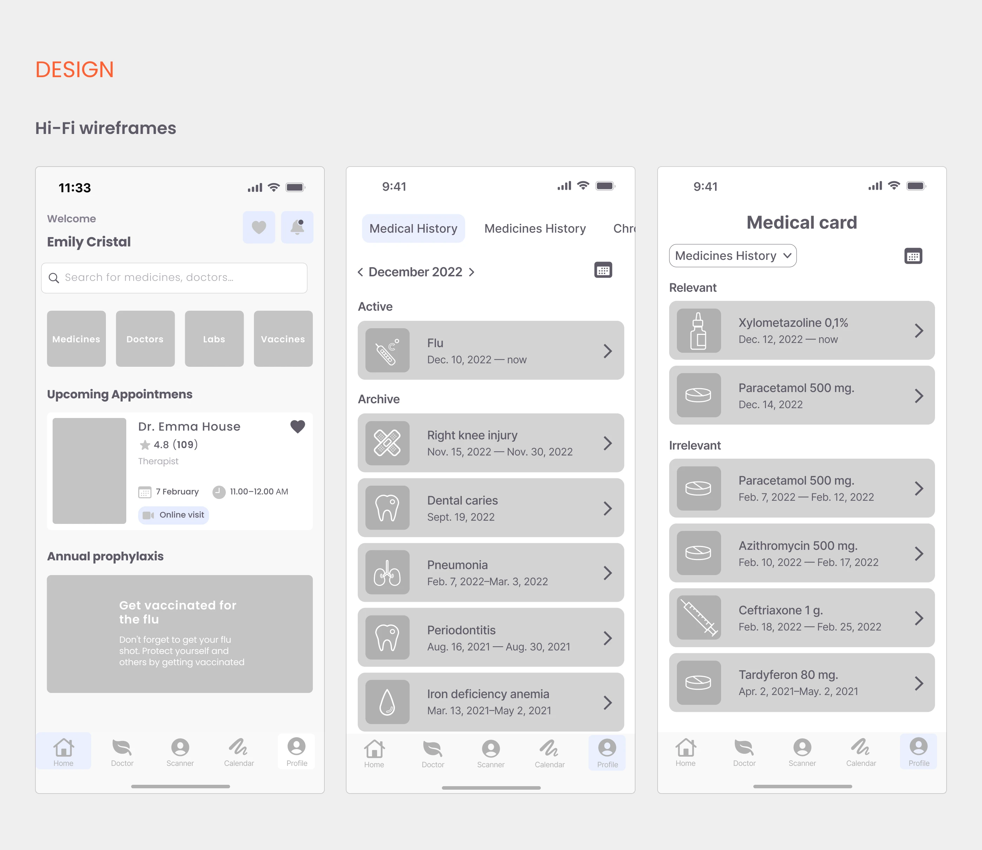Select Scanner tab in first screen's nav bar
This screenshot has width=982, height=850.
[180, 751]
